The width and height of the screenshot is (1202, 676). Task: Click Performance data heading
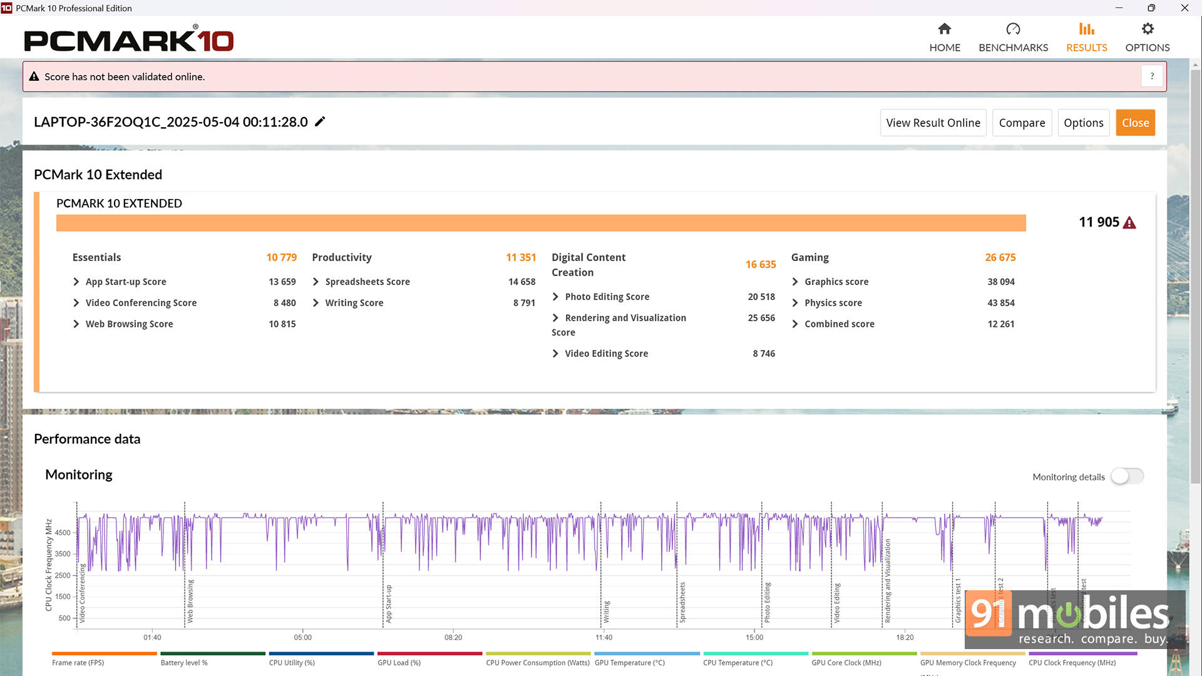point(87,439)
